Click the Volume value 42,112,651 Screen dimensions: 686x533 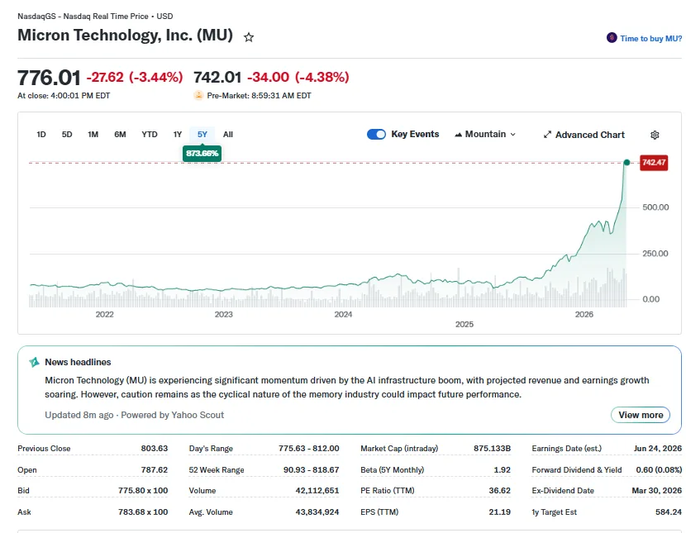(317, 491)
